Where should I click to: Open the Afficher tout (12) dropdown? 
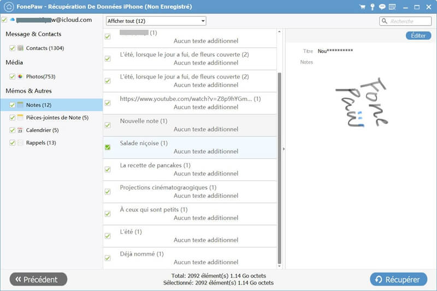(x=156, y=21)
